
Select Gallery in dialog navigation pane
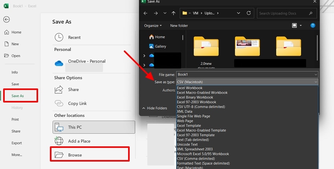point(158,46)
